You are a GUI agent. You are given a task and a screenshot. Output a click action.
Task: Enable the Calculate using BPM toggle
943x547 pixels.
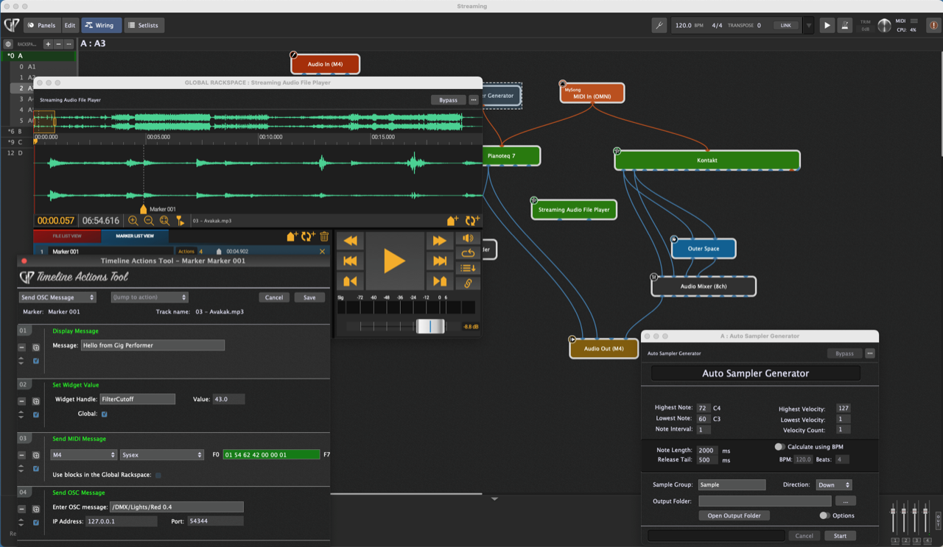[779, 447]
